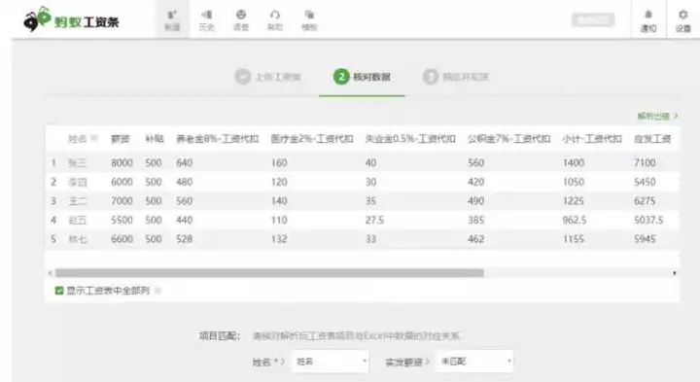
Task: Open the 新建 (New) payslip icon
Action: point(172,20)
